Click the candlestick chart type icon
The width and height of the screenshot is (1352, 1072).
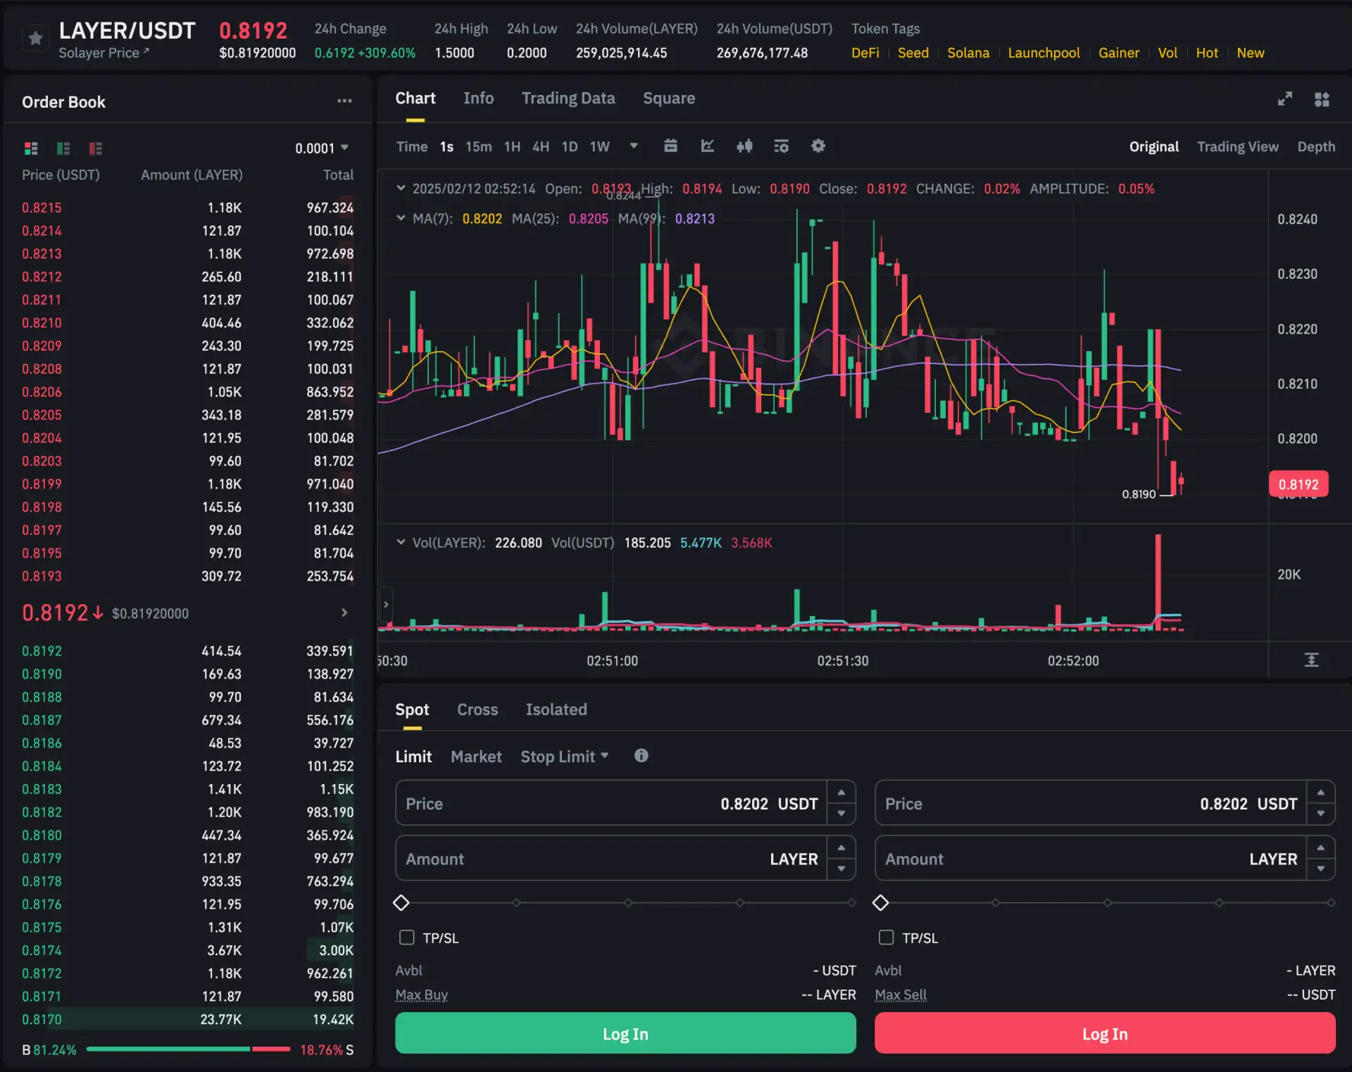[744, 146]
